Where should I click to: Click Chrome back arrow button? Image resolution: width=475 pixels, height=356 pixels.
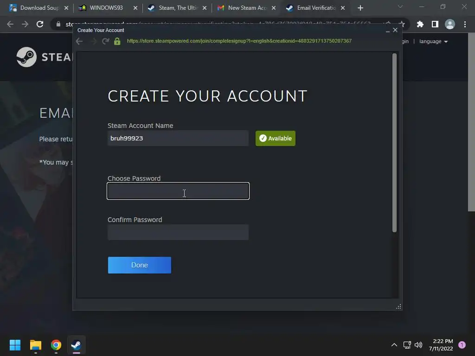(10, 24)
